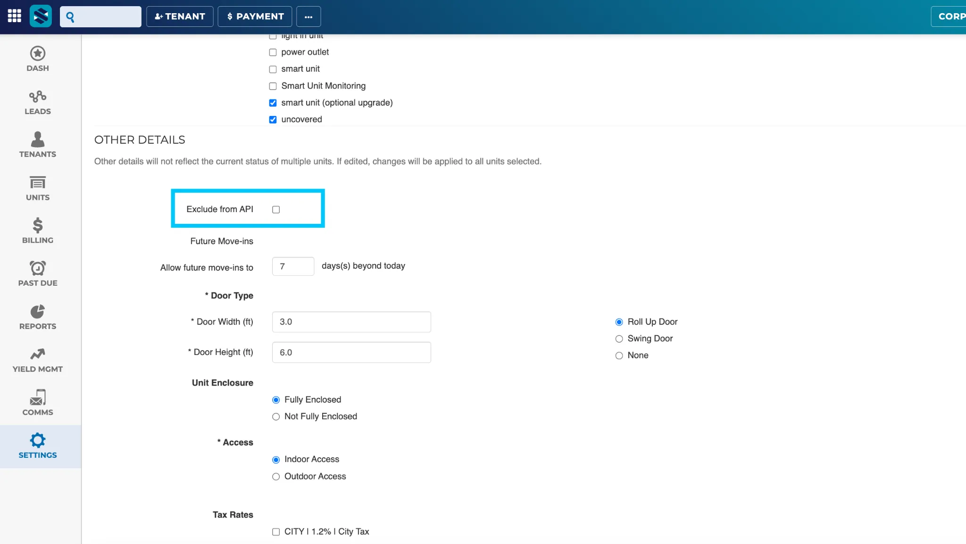Image resolution: width=966 pixels, height=544 pixels.
Task: Click the magnifier icon in search box
Action: coord(70,17)
